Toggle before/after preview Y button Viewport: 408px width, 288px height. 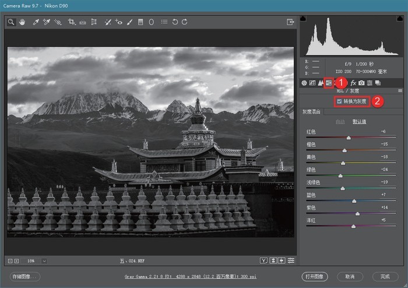(x=264, y=260)
